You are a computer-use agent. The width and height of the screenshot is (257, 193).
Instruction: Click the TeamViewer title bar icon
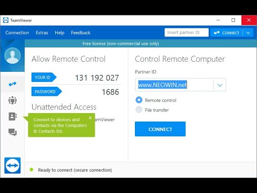(6, 20)
